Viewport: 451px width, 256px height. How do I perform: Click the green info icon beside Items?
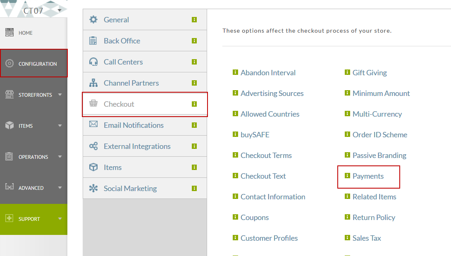[x=194, y=167]
